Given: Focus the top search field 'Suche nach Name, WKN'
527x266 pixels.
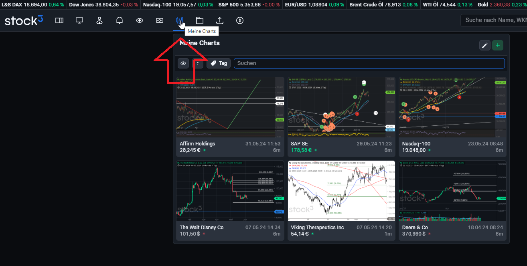Looking at the screenshot, I should point(494,20).
